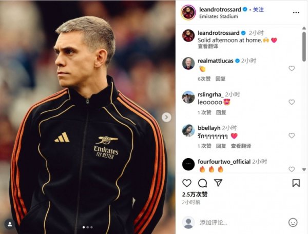
Task: Like rslingrha_'s leooooo comment
Action: tap(292, 102)
